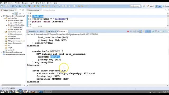The image size is (169, 95).
Task: Click the Open Task envelope icon in toolbar
Action: click(46, 6)
